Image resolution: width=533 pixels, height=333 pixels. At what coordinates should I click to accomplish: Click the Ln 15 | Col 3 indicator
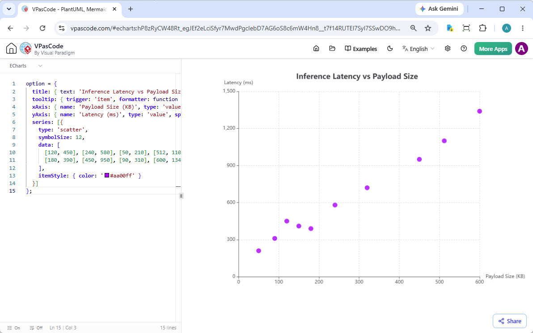pos(63,328)
